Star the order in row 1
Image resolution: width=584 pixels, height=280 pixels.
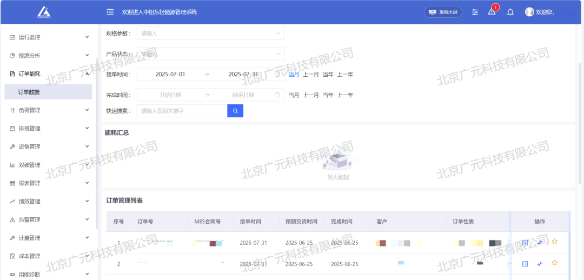coord(555,242)
